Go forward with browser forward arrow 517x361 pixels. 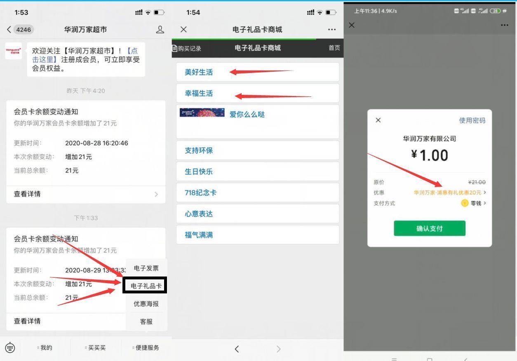(x=278, y=349)
